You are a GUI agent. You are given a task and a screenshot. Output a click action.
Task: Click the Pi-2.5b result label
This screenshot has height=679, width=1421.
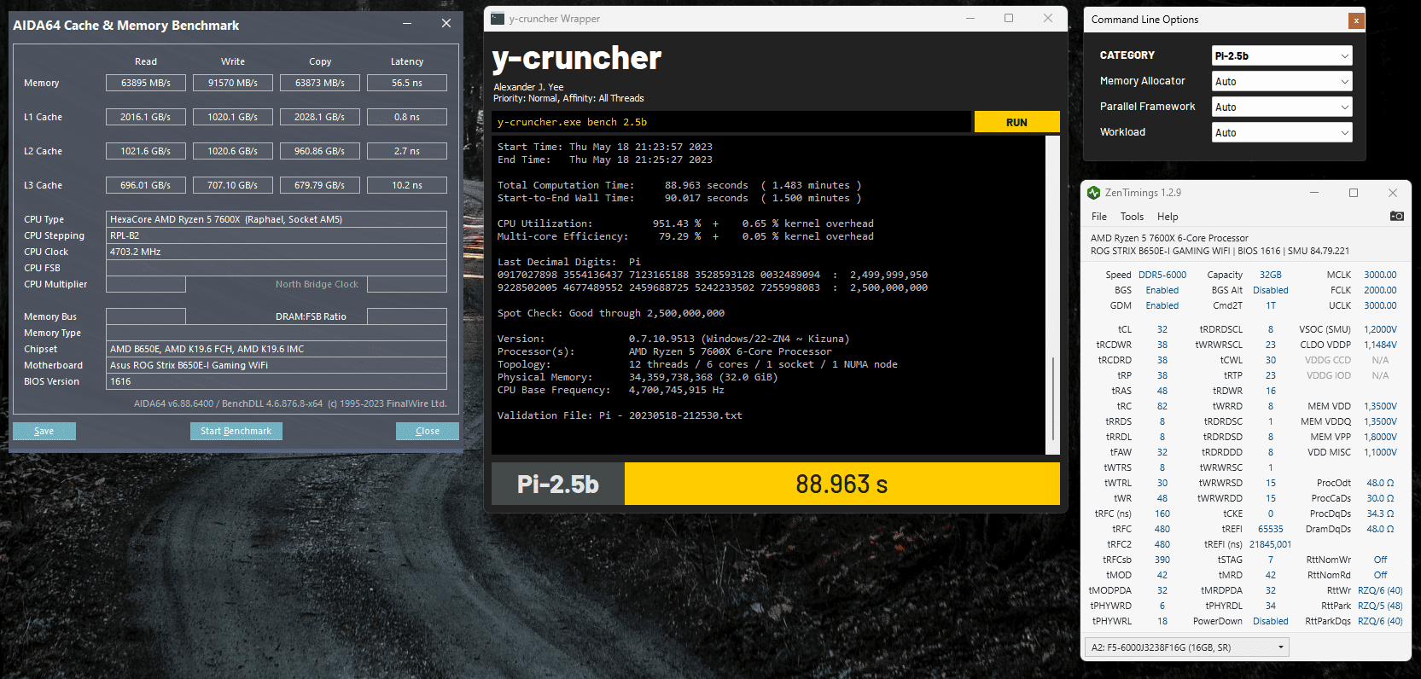(558, 484)
